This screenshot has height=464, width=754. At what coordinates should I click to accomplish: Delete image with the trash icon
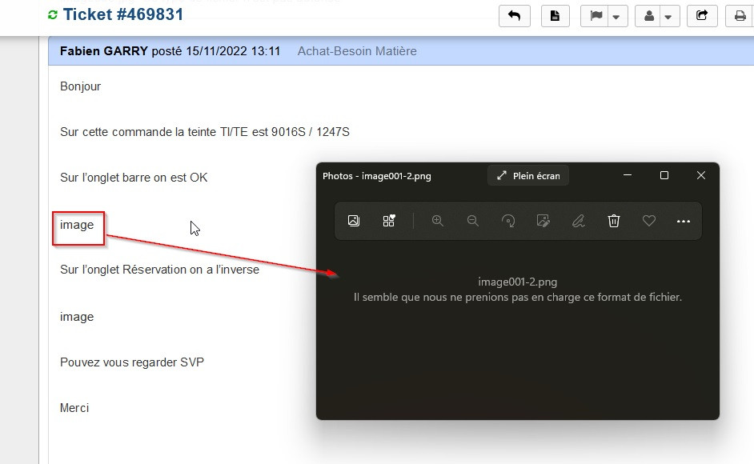tap(614, 221)
